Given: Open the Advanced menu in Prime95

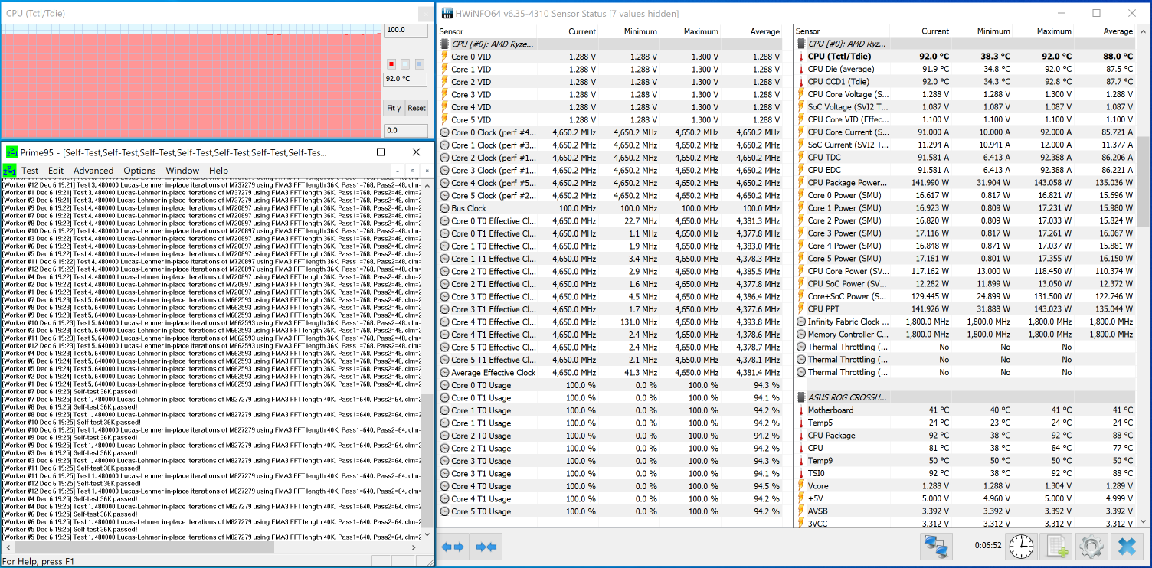Looking at the screenshot, I should [93, 171].
